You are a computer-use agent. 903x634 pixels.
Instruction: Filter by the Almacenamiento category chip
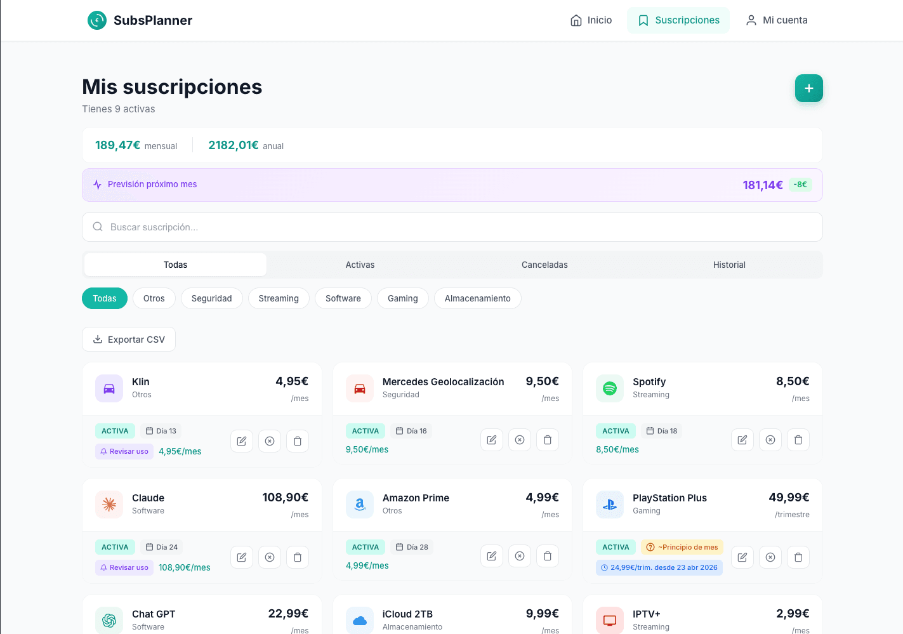(478, 298)
